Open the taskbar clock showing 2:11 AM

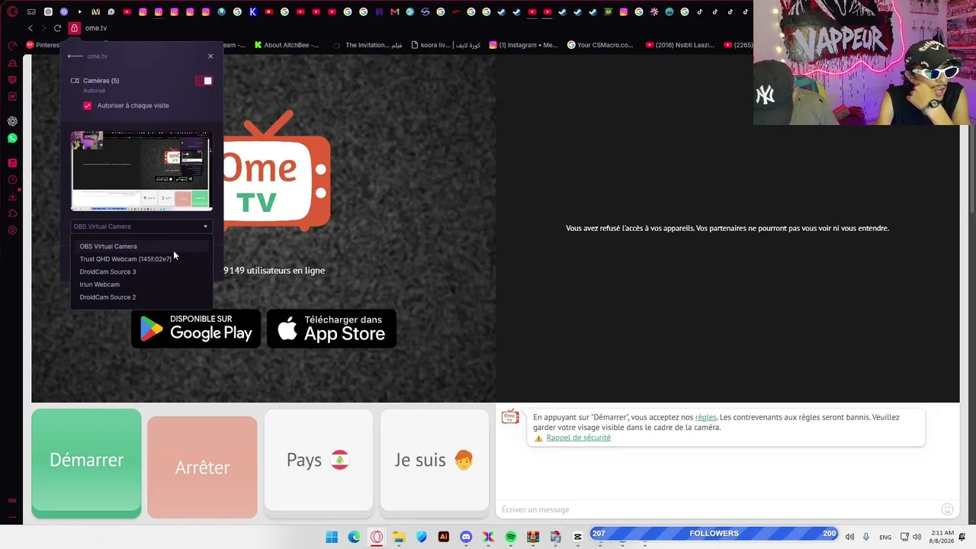(x=942, y=537)
